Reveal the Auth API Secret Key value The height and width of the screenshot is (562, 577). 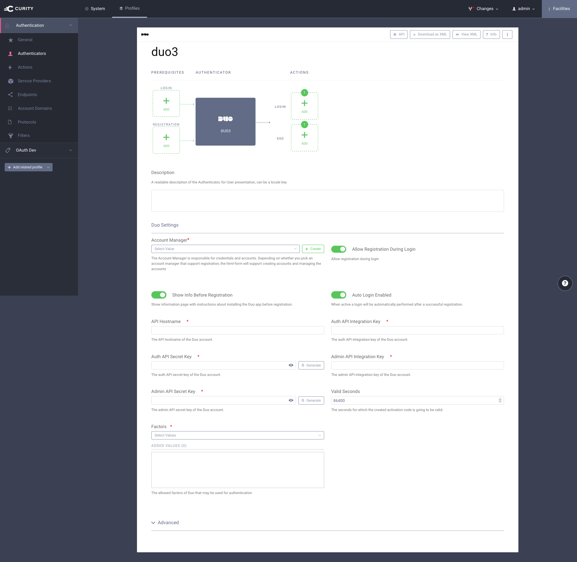coord(290,365)
